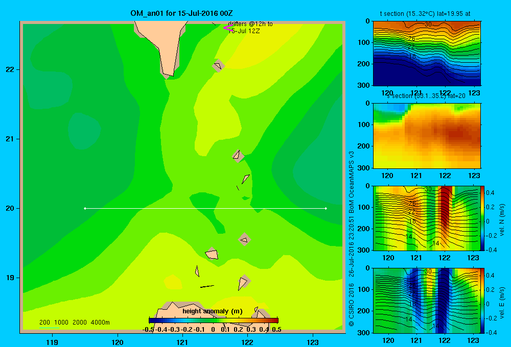Image resolution: width=511 pixels, height=347 pixels.
Task: Click latitude label 21 on main map axis
Action: coord(10,139)
